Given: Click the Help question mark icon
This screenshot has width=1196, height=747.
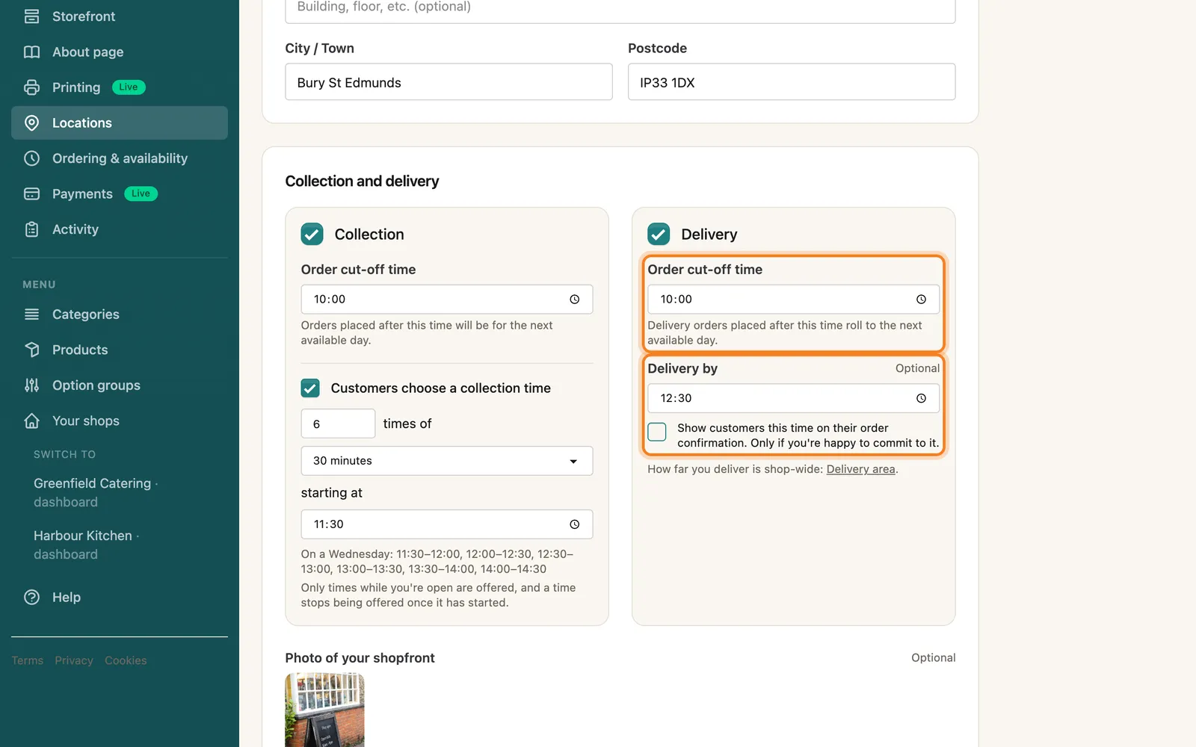Looking at the screenshot, I should pos(31,597).
